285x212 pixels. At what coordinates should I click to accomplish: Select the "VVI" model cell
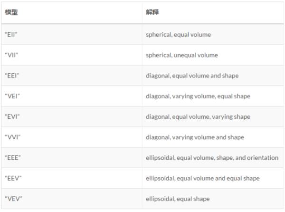click(x=12, y=137)
